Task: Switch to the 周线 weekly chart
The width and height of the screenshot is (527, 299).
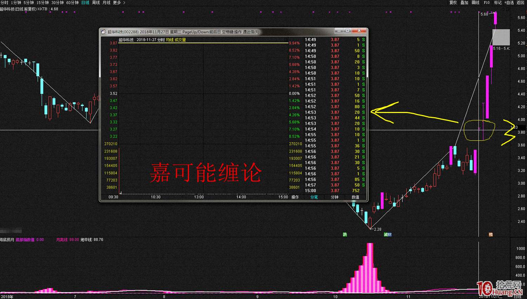Action: (96, 2)
